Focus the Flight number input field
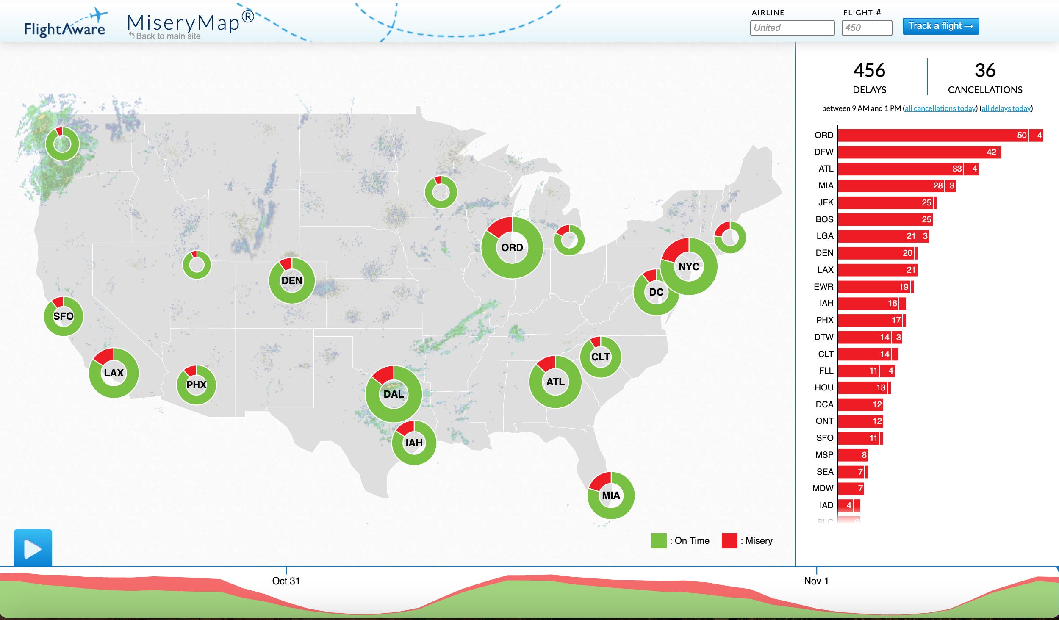The width and height of the screenshot is (1059, 620). (x=866, y=28)
